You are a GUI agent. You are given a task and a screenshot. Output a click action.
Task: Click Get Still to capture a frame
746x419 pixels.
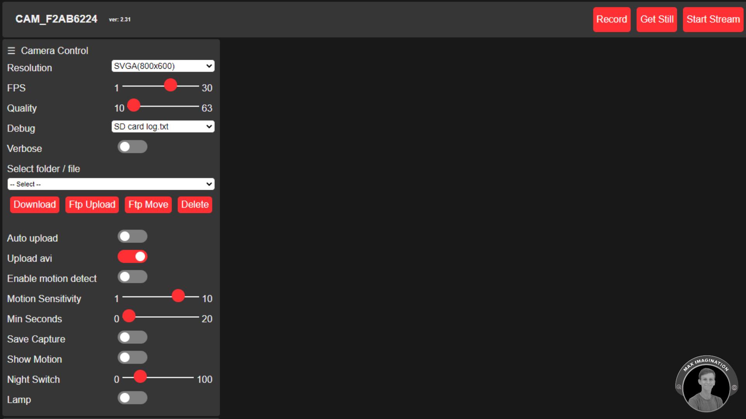657,19
